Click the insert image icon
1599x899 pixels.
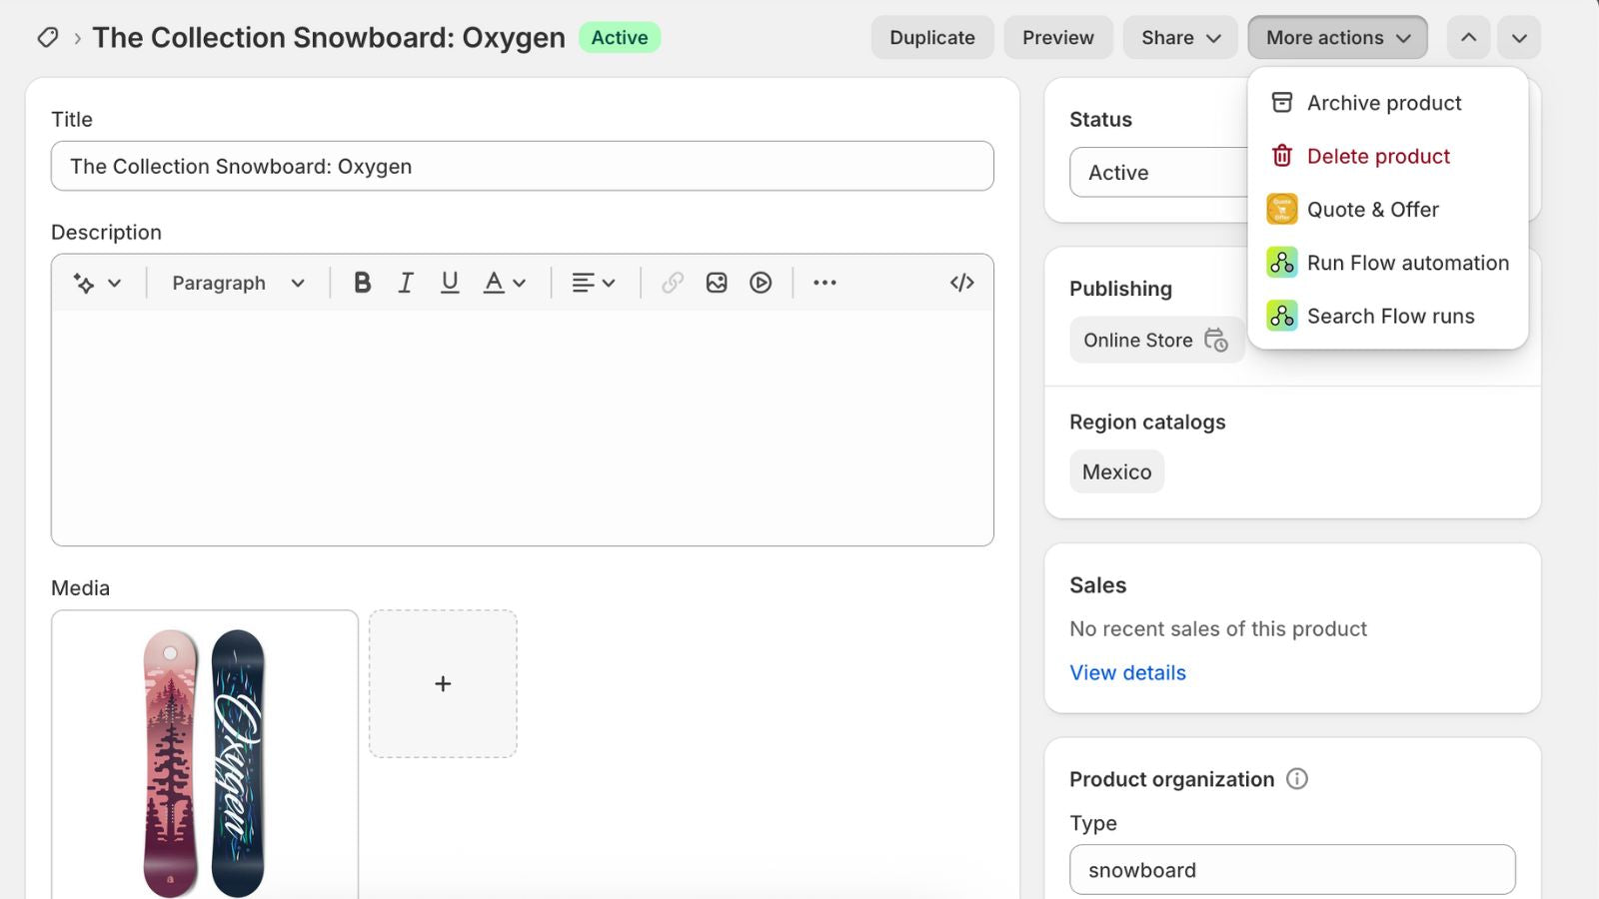[717, 283]
